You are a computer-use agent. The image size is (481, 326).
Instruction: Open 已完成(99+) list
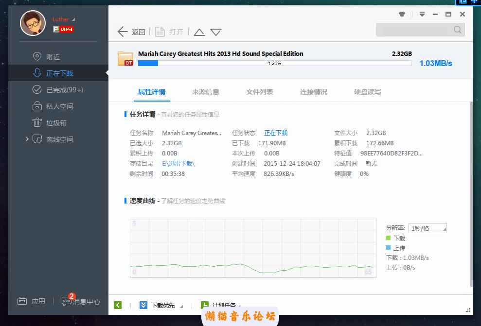click(58, 90)
